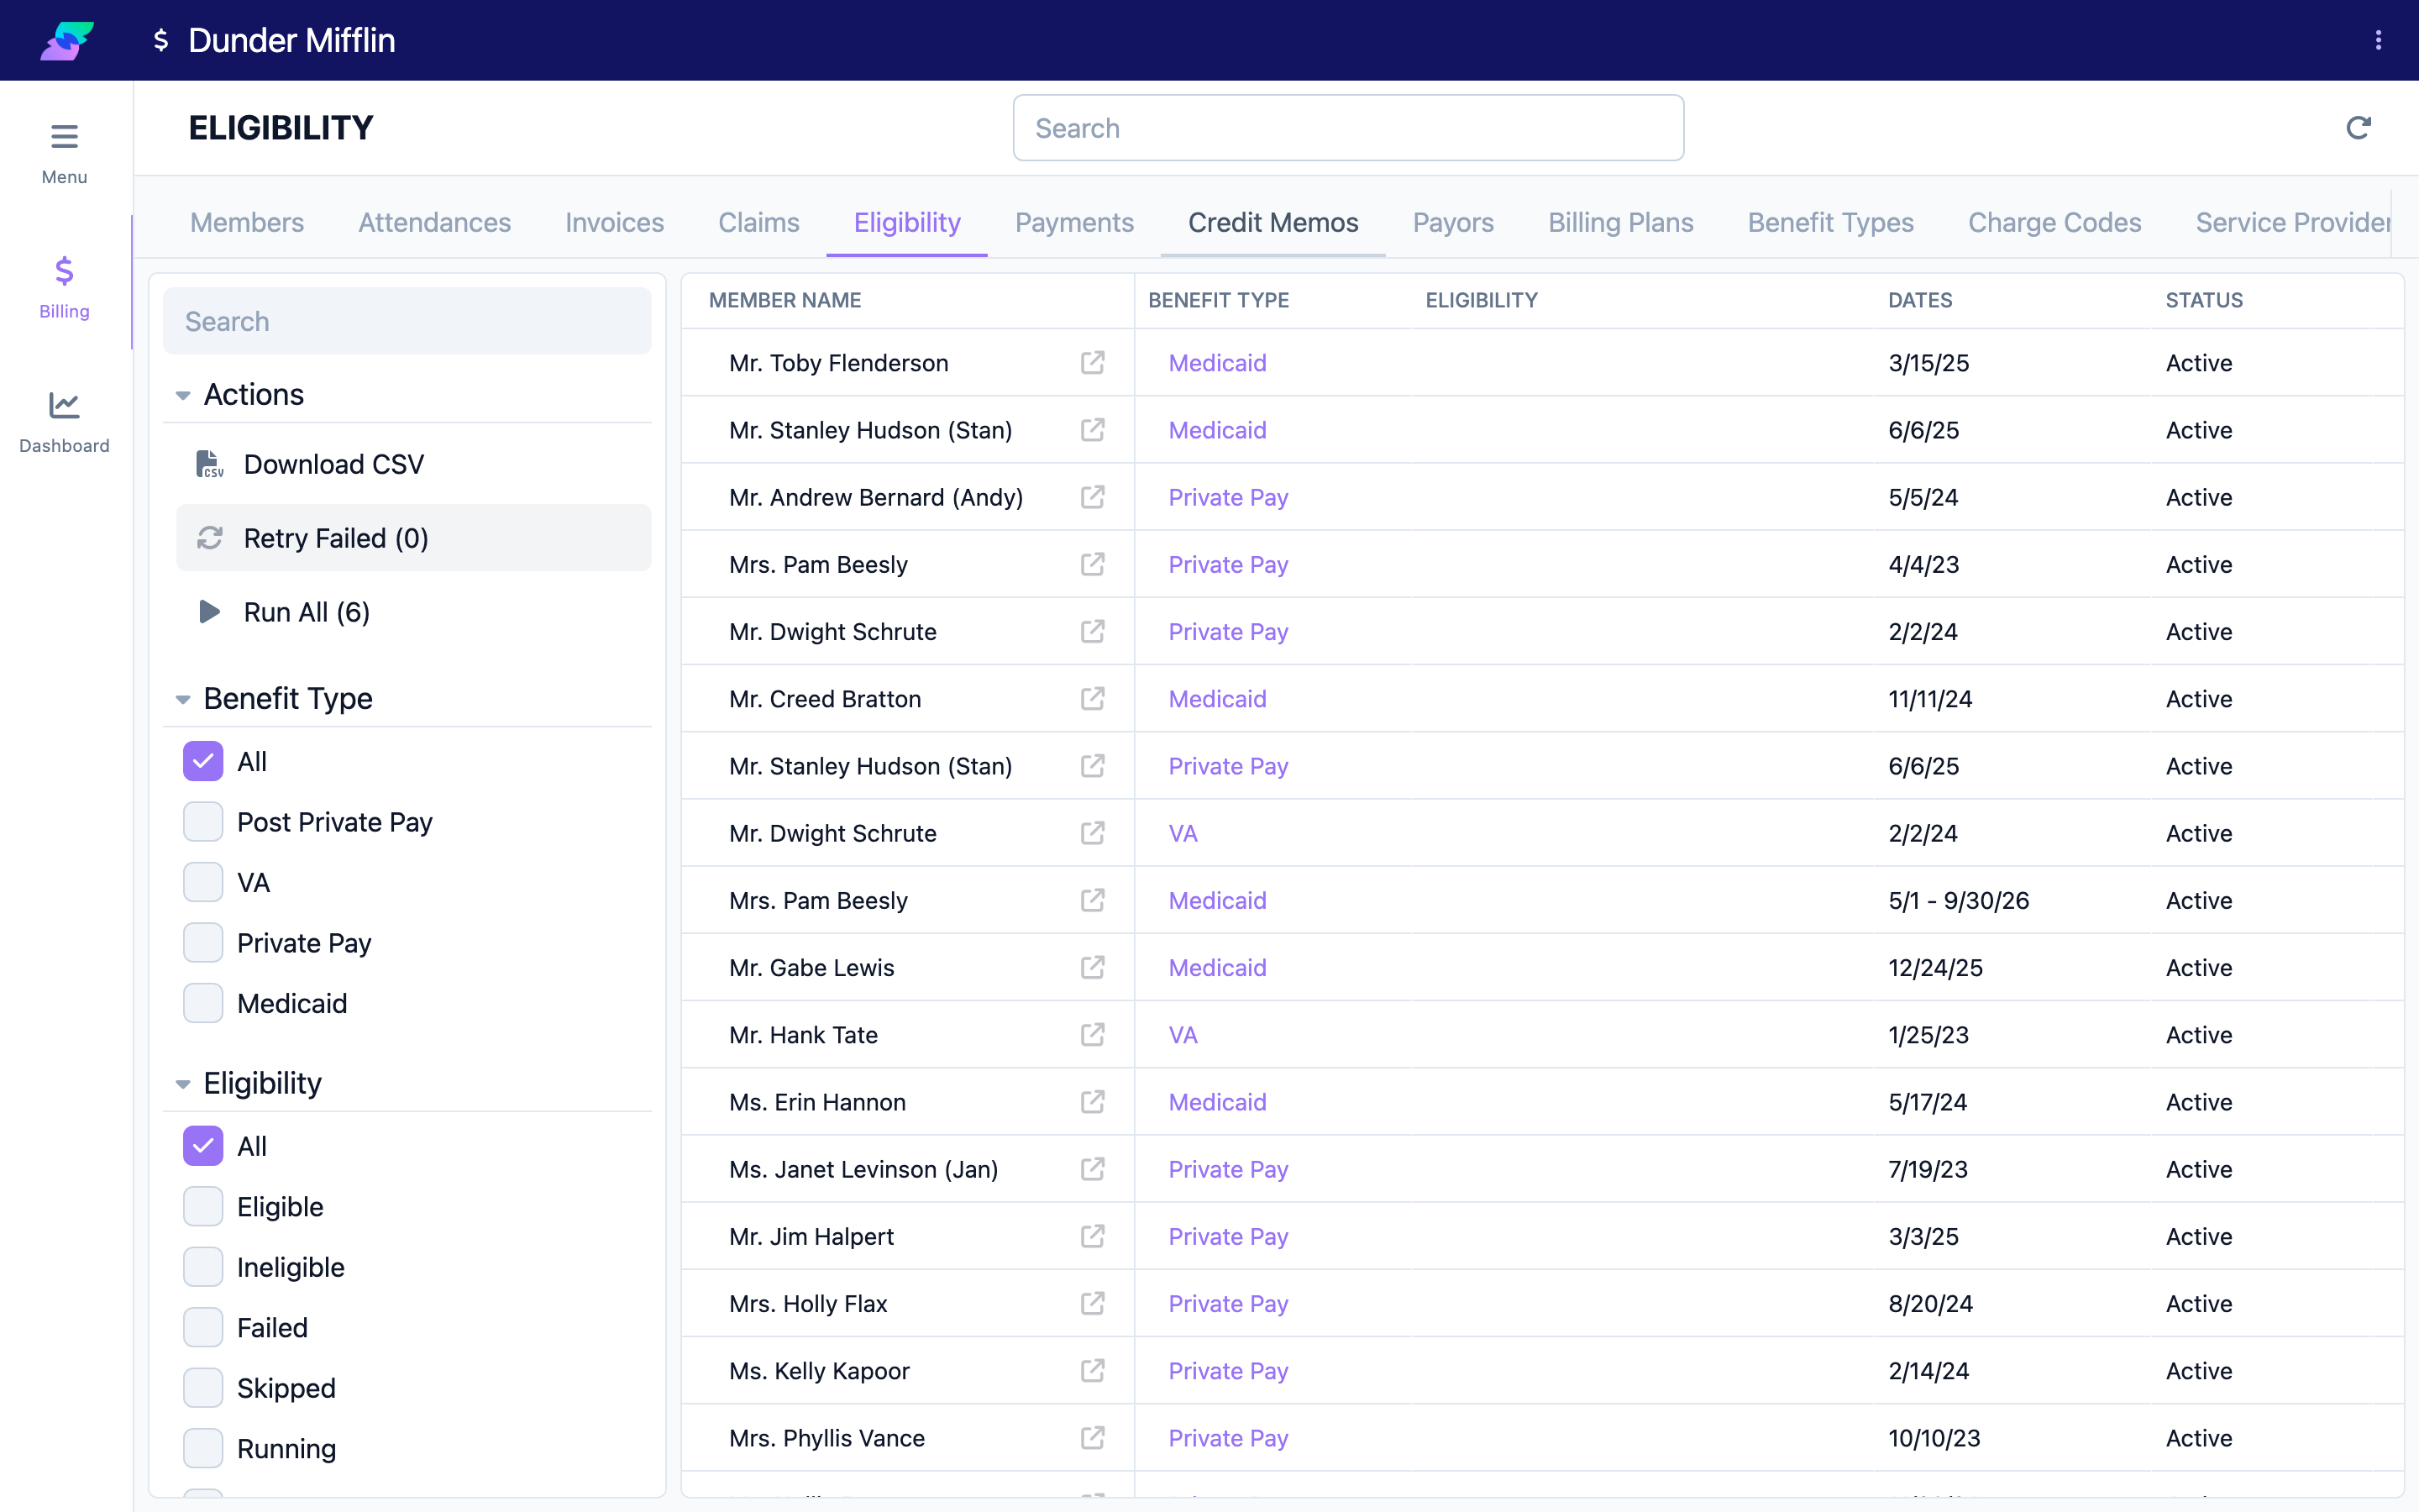2419x1512 pixels.
Task: Check the Eligible filter checkbox
Action: 203,1207
